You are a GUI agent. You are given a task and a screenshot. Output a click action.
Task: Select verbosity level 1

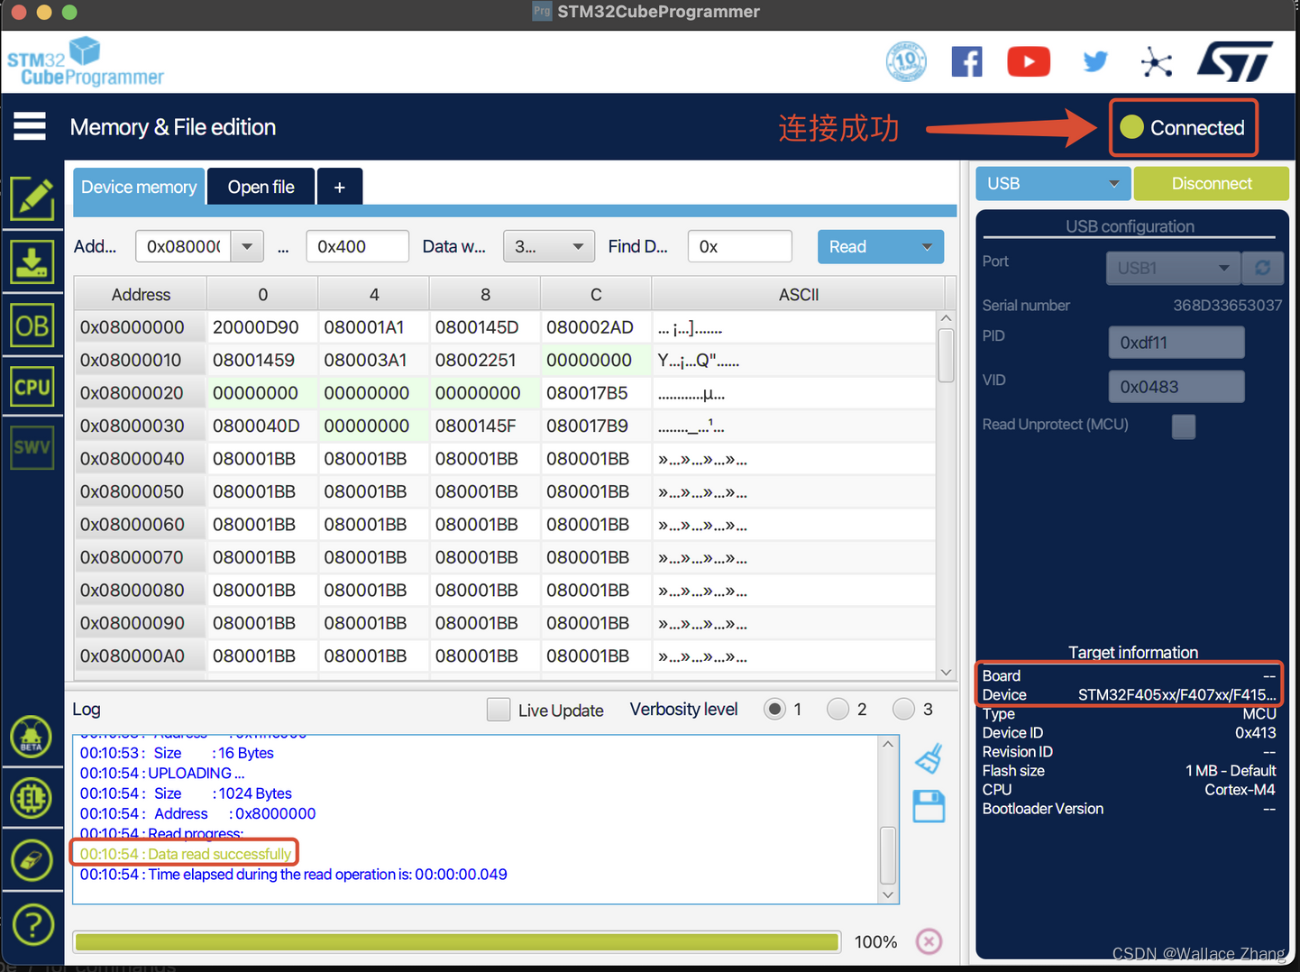pos(774,710)
